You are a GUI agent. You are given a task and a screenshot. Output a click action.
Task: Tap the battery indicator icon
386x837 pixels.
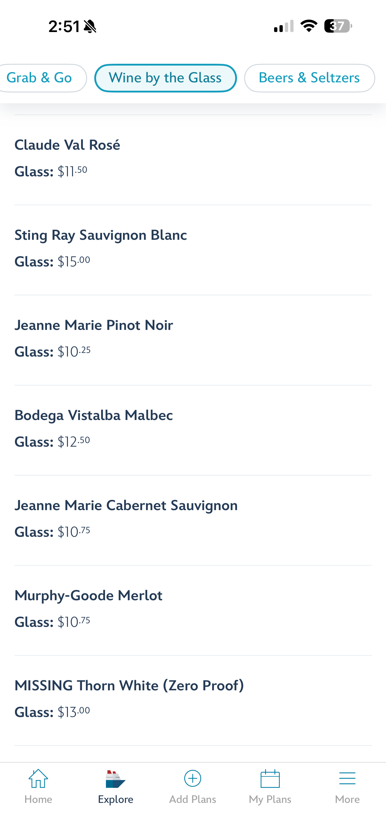[338, 26]
